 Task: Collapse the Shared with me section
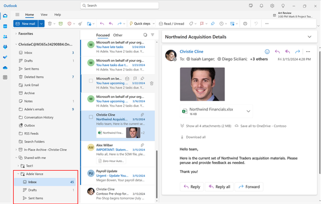pyautogui.click(x=16, y=158)
